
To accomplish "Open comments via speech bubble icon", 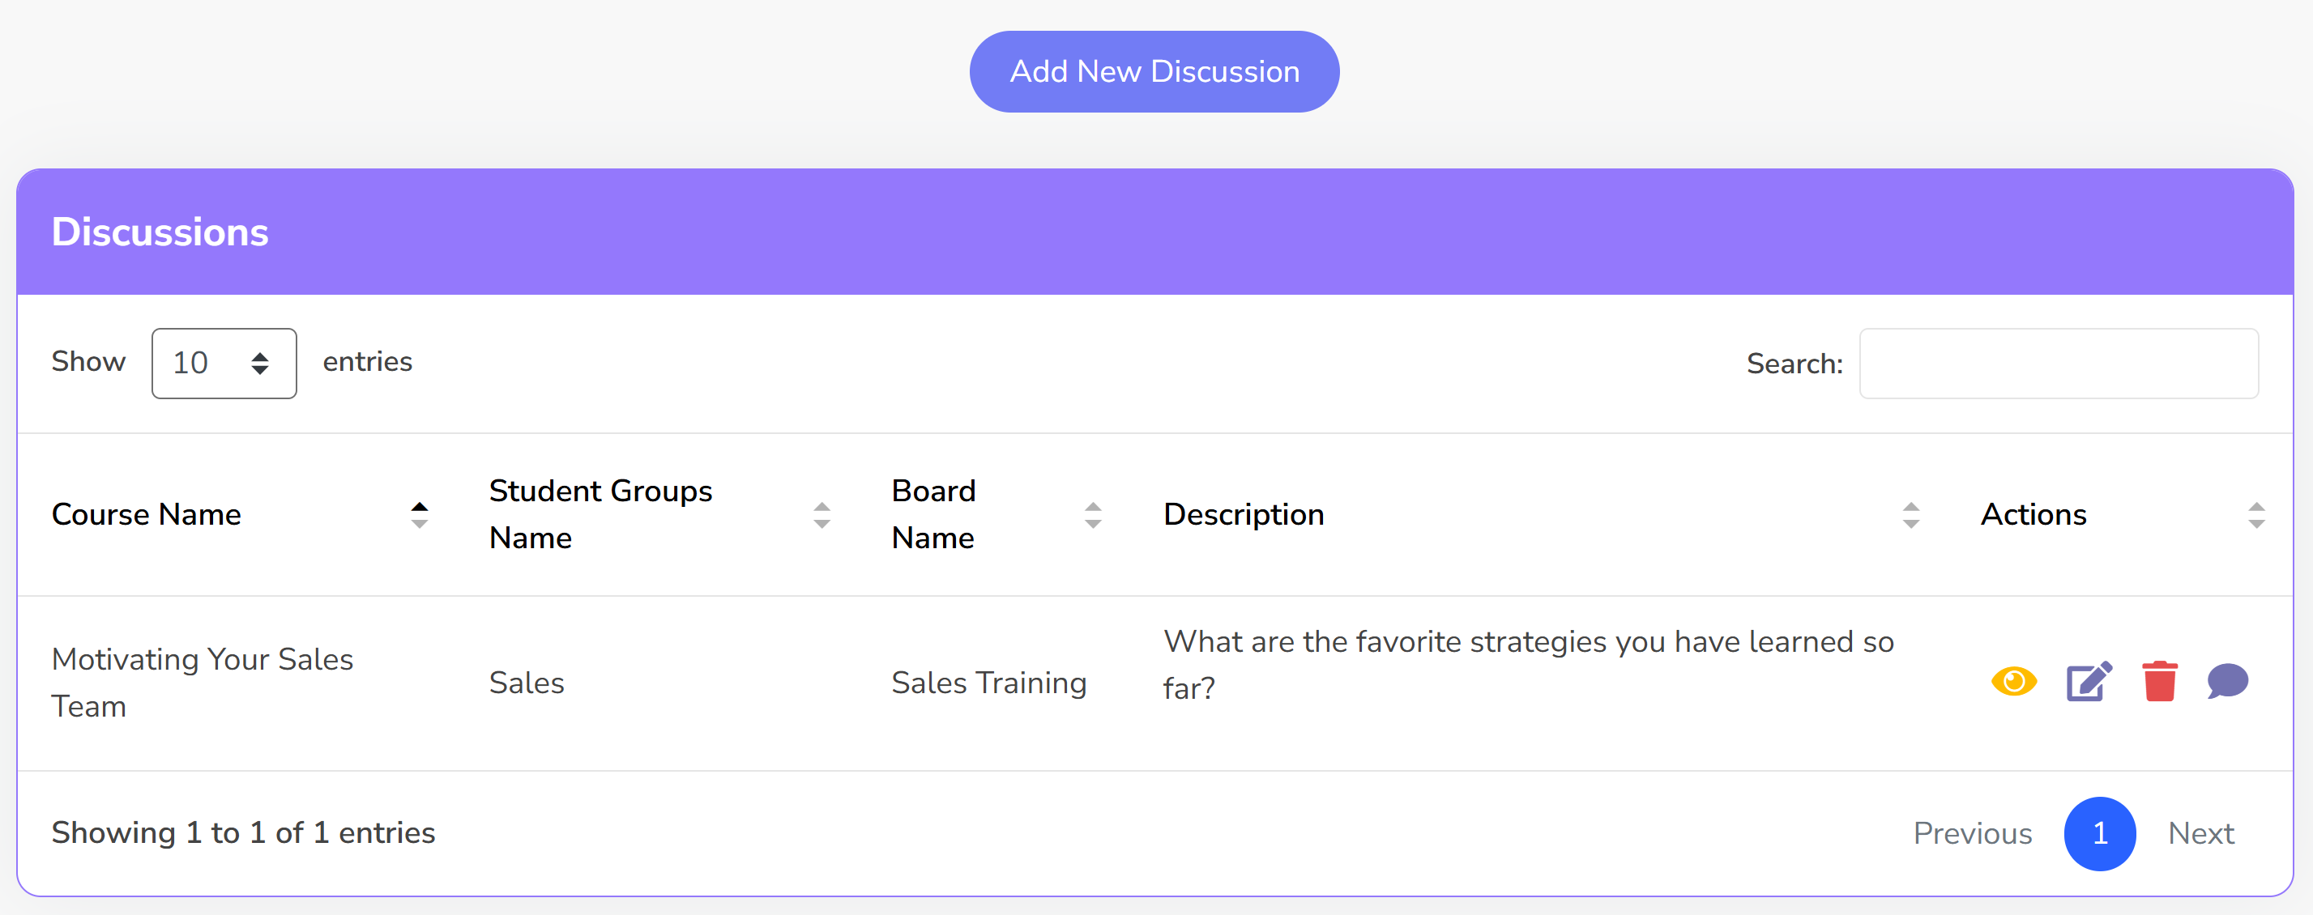I will pyautogui.click(x=2227, y=682).
